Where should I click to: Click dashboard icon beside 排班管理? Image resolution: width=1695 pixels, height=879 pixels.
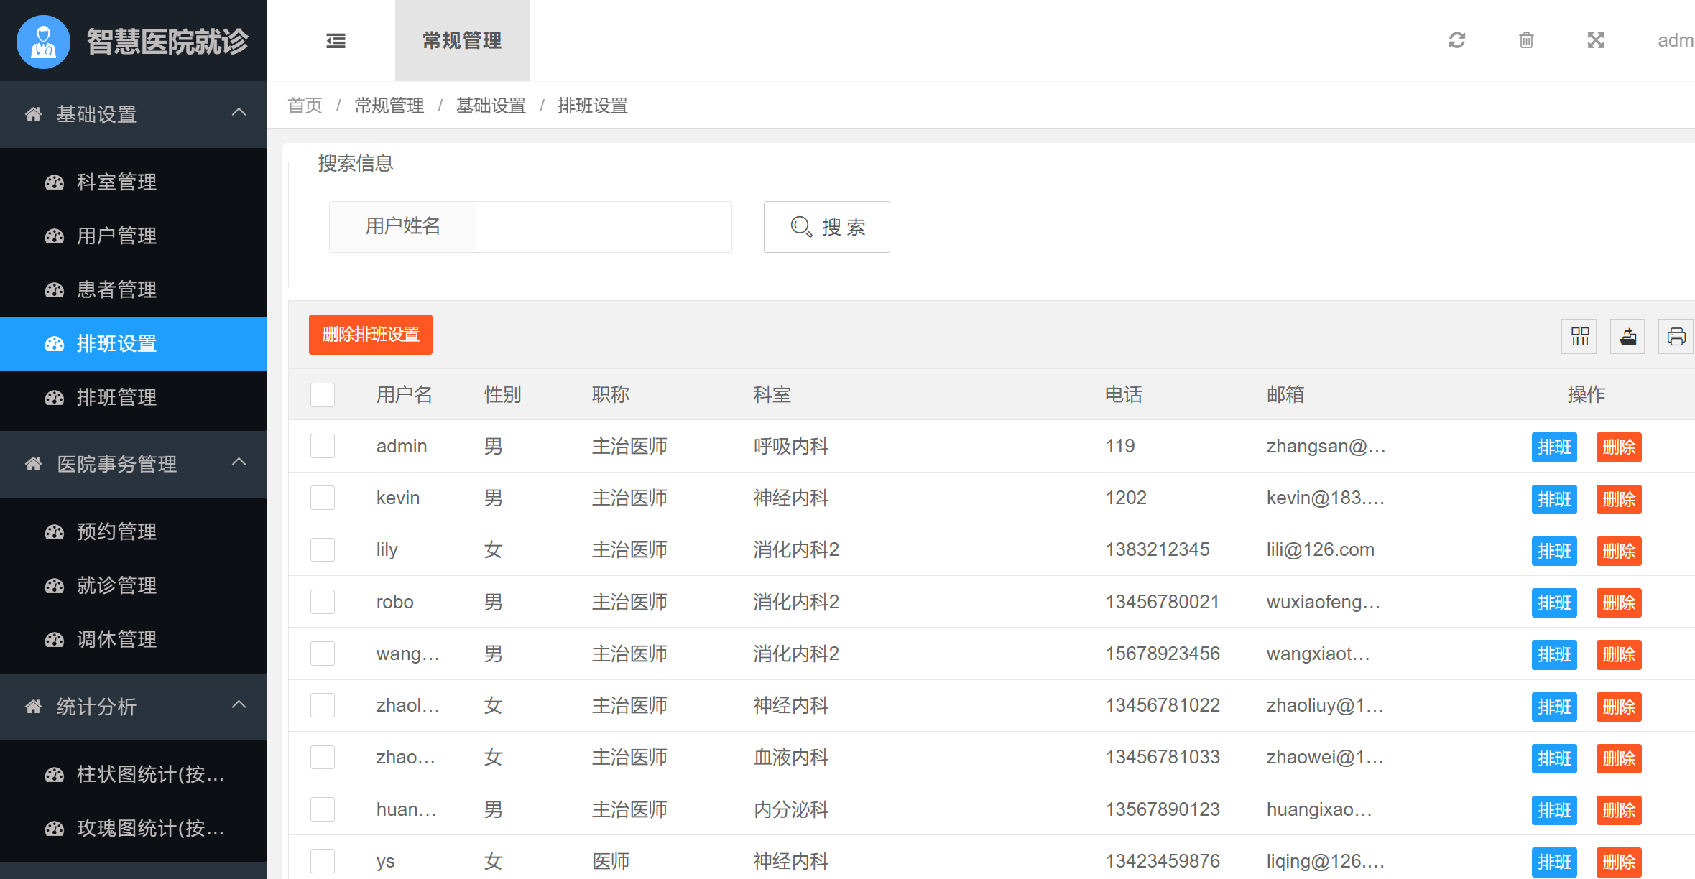point(55,398)
